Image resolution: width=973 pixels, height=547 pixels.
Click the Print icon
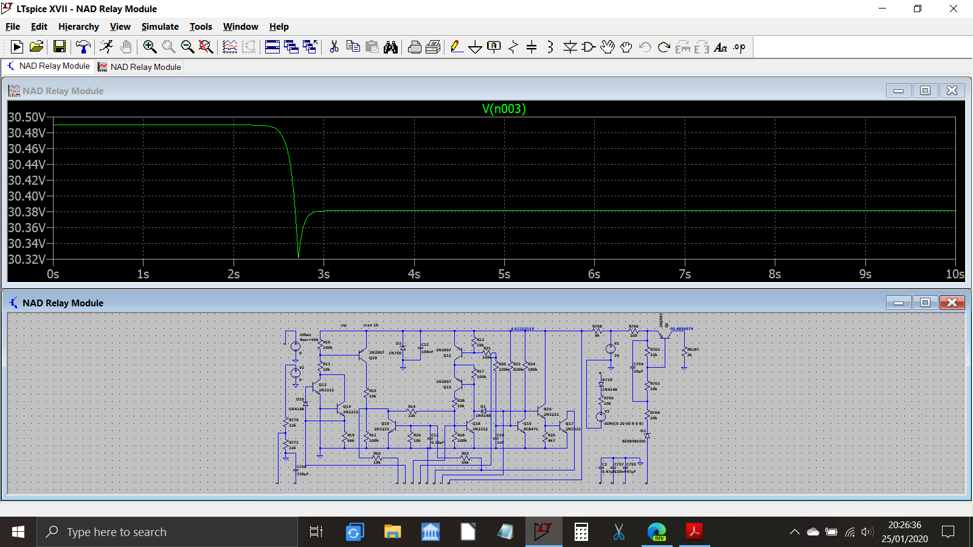pos(433,47)
